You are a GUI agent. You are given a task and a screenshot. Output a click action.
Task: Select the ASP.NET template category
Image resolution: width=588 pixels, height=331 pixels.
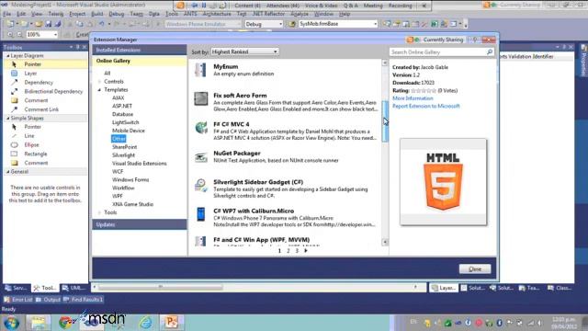tap(122, 107)
